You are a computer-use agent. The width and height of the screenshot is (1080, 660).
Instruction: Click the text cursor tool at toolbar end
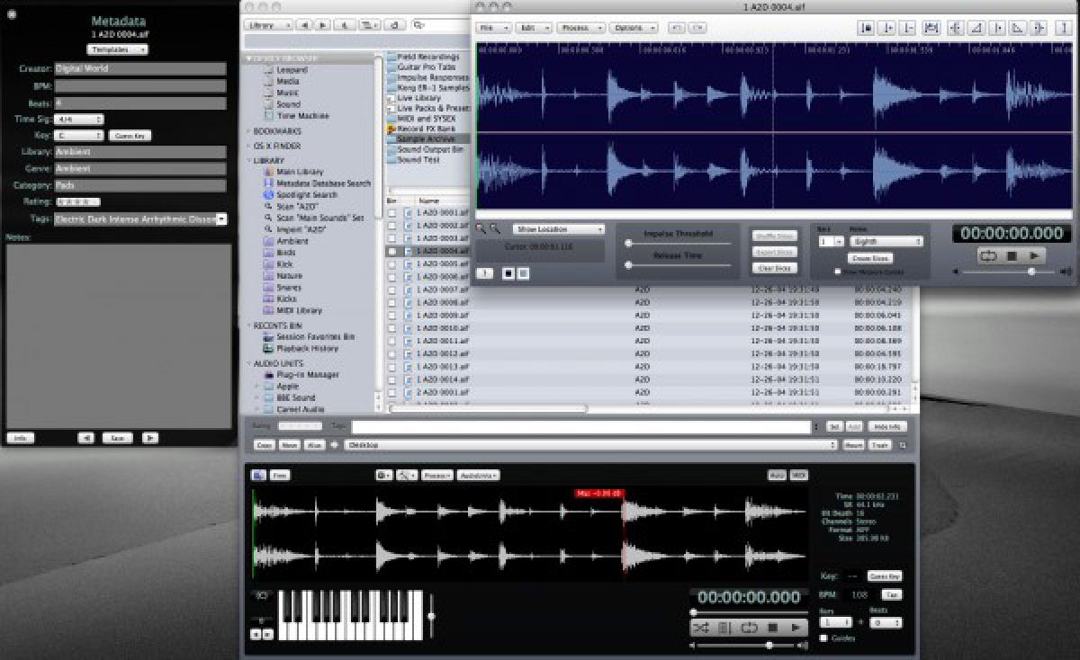(1063, 28)
